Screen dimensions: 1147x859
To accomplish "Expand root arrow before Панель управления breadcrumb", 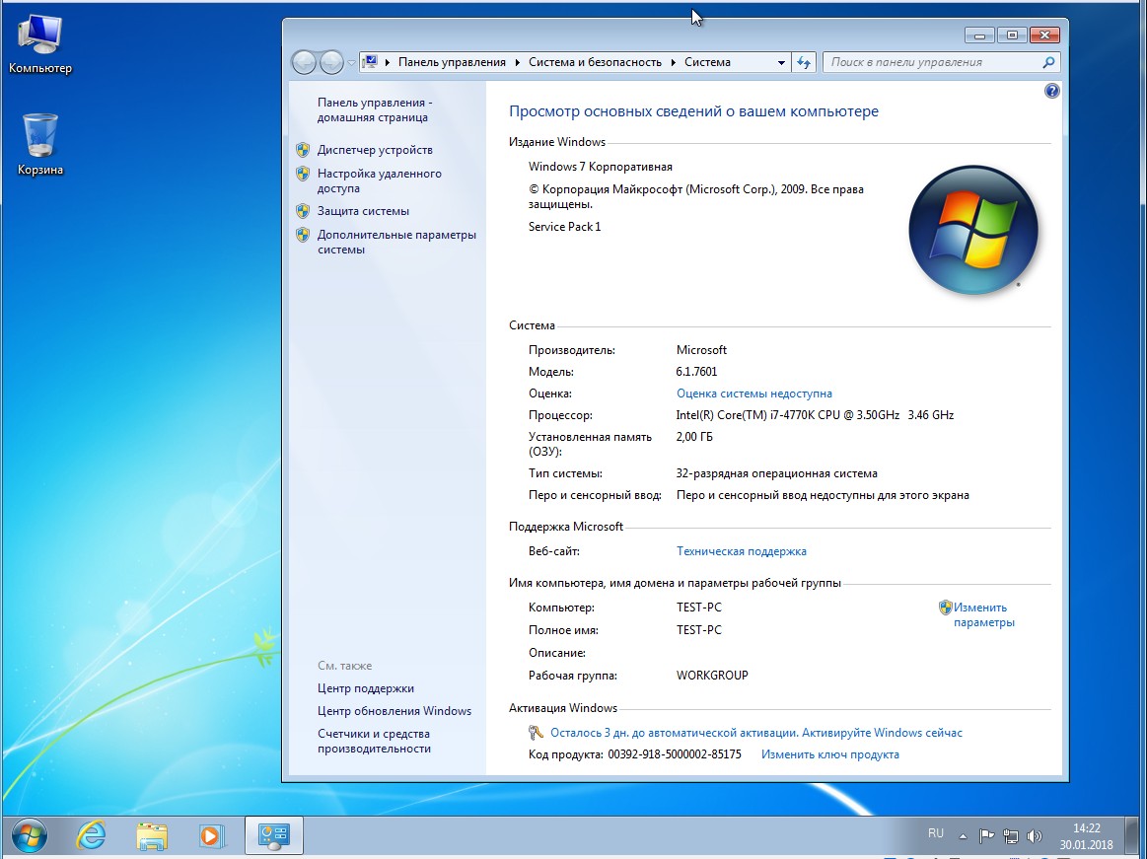I will [387, 62].
